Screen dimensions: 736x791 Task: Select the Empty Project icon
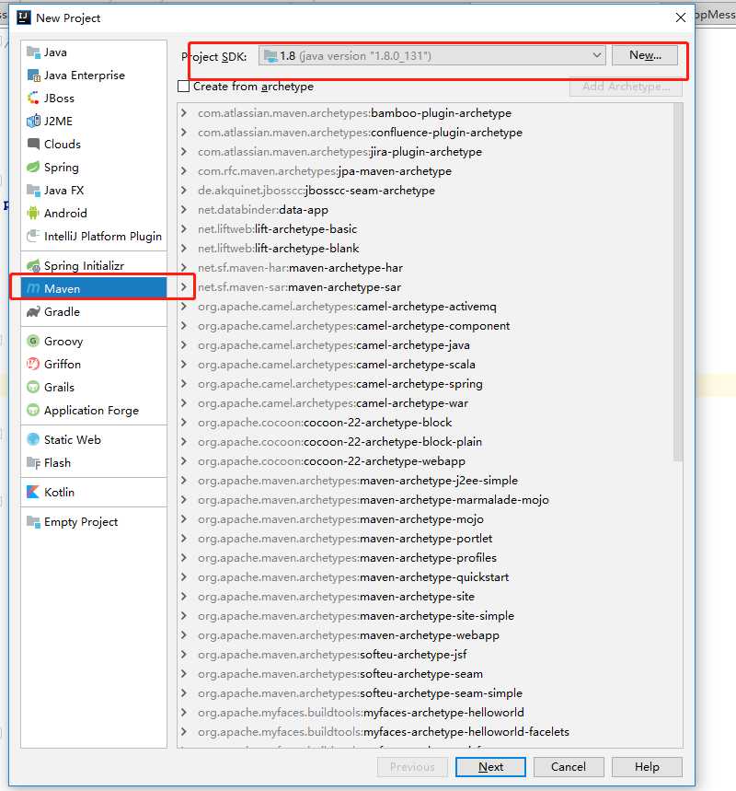[x=33, y=521]
